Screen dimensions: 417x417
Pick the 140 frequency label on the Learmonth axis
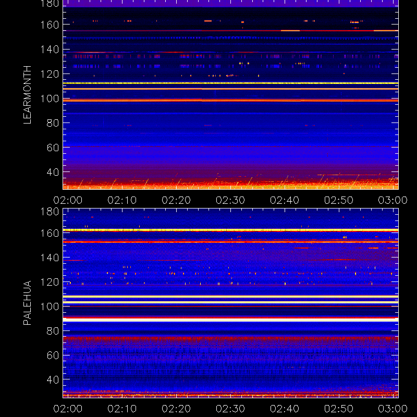50,50
